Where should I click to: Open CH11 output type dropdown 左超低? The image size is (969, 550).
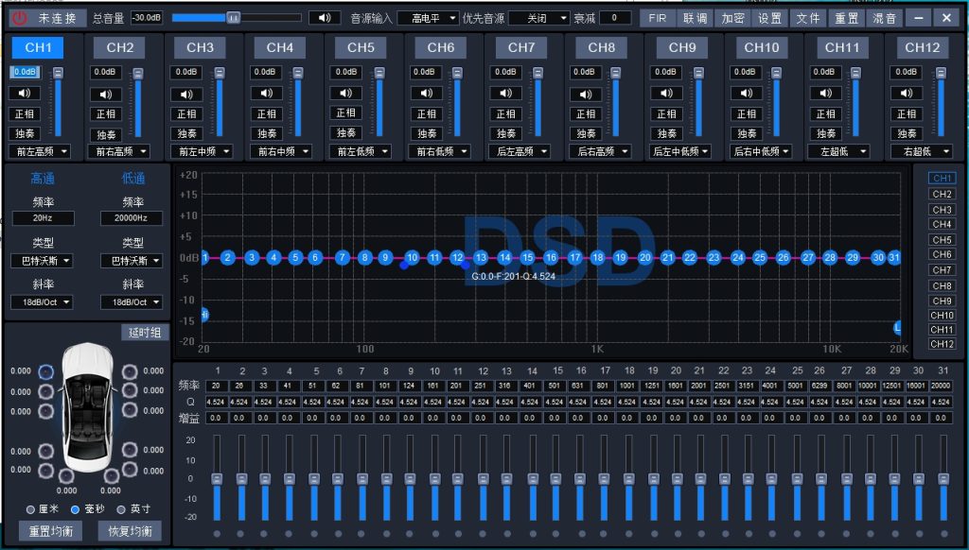(x=838, y=151)
